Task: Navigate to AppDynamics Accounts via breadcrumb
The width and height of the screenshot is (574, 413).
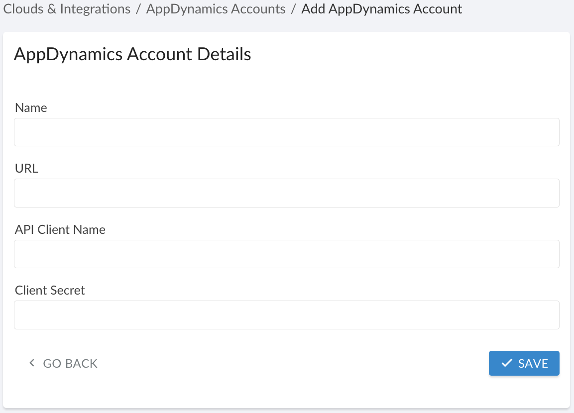Action: (215, 8)
